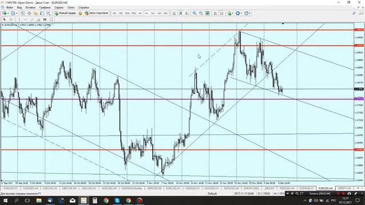Open the profiles icon
This screenshot has width=365, height=205.
13,13
